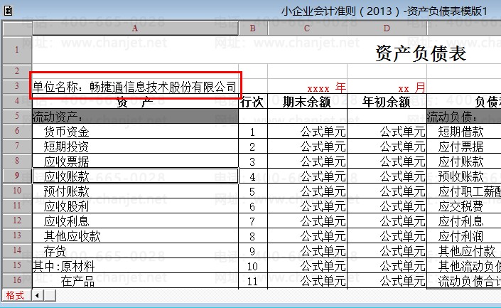Click 期末余额 formula cell for 应收账款
The height and width of the screenshot is (308, 501).
(308, 176)
